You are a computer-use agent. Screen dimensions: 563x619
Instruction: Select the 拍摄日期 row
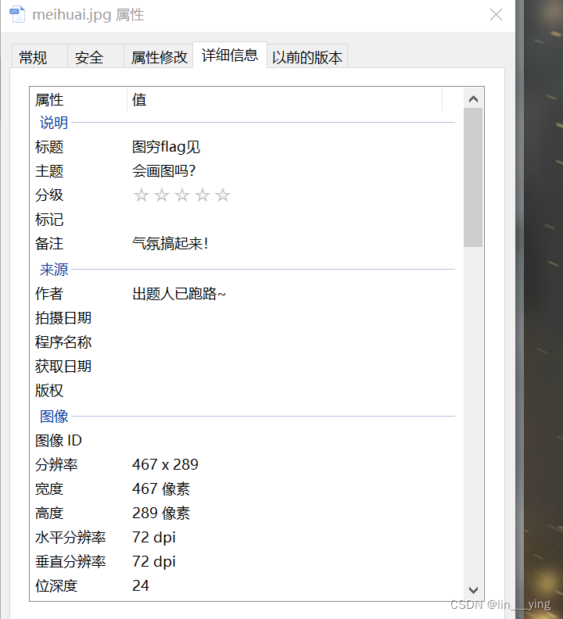click(245, 318)
